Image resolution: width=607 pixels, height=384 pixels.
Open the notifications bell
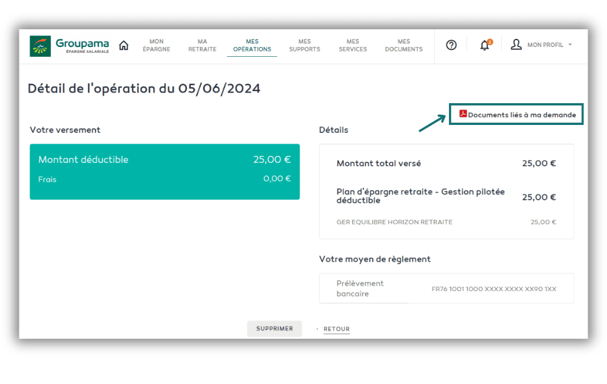tap(484, 46)
